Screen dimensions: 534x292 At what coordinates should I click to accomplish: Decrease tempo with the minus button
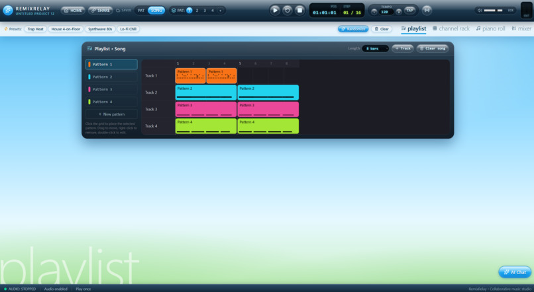pos(374,12)
